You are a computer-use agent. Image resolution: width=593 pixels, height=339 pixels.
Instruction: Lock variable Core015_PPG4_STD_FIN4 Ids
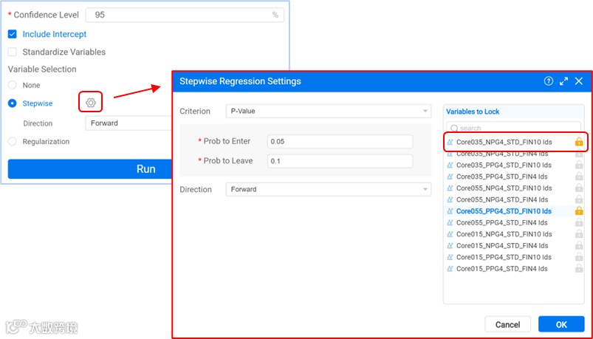(x=579, y=269)
